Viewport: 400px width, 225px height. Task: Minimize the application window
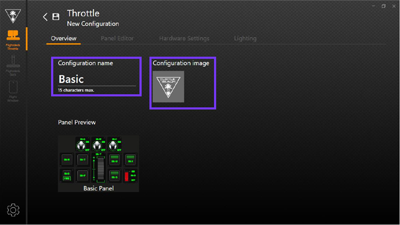pyautogui.click(x=373, y=6)
